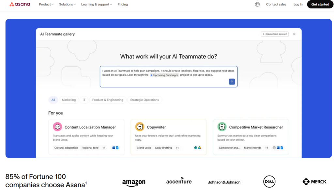Click the Log in link
Screen dimensions: 334x196
pyautogui.click(x=298, y=4)
